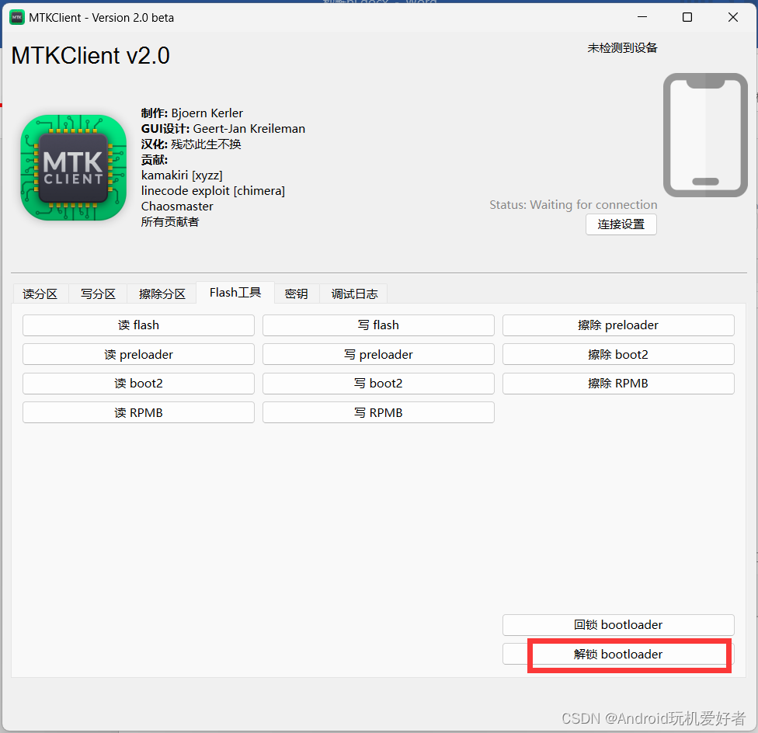The image size is (758, 733).
Task: Click the linecode exploit [chimera] line
Action: coord(213,191)
